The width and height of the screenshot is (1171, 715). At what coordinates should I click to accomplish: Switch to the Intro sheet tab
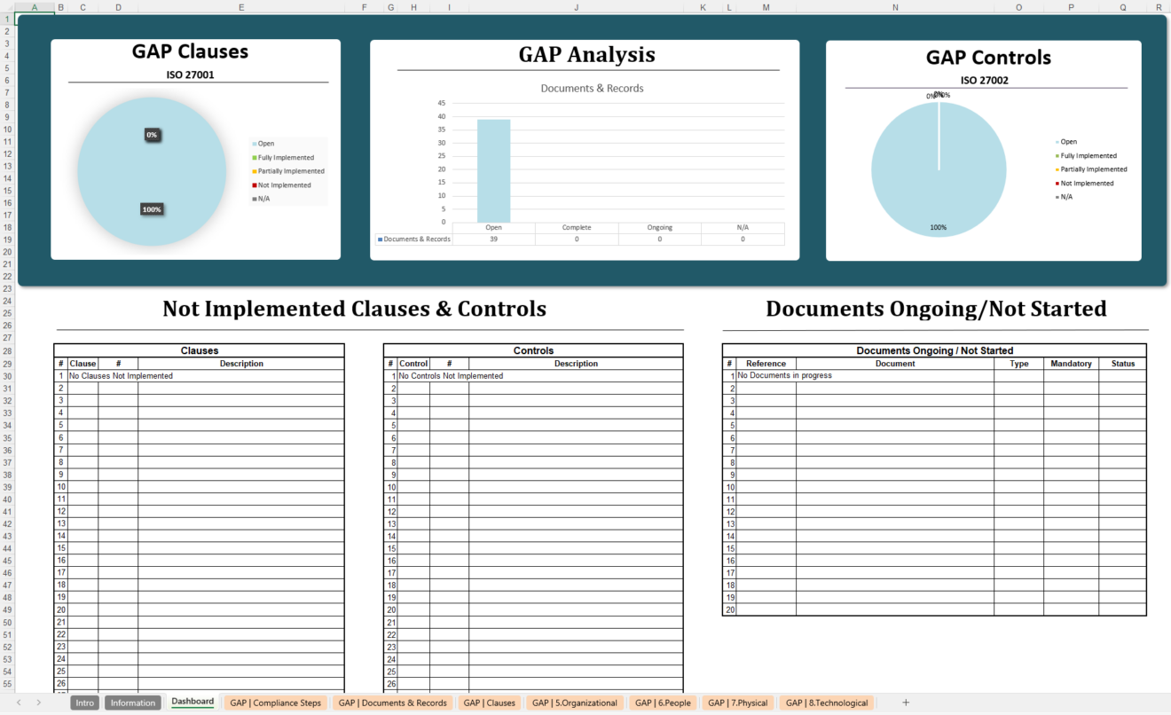tap(84, 702)
